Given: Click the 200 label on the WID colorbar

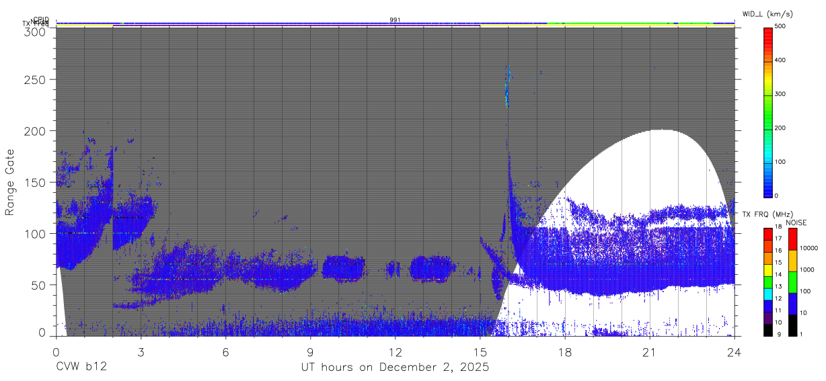Looking at the screenshot, I should tap(781, 128).
